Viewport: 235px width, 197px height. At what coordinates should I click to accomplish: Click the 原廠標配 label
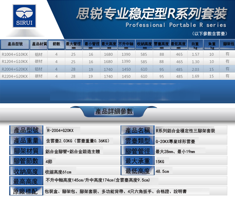(x=26, y=191)
